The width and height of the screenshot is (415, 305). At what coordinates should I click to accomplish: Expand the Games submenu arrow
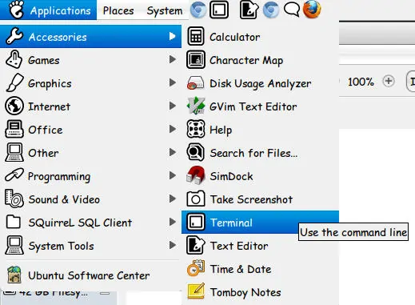click(x=173, y=59)
